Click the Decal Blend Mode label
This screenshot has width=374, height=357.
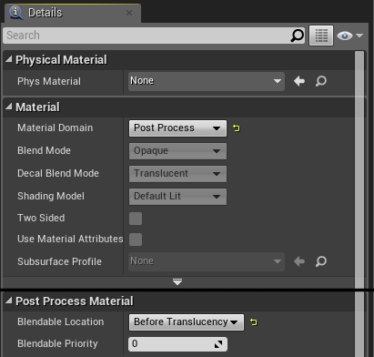[58, 173]
